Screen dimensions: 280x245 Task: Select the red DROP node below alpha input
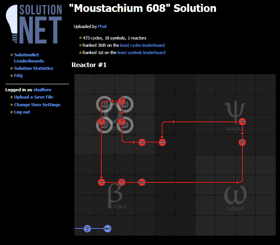142,142
